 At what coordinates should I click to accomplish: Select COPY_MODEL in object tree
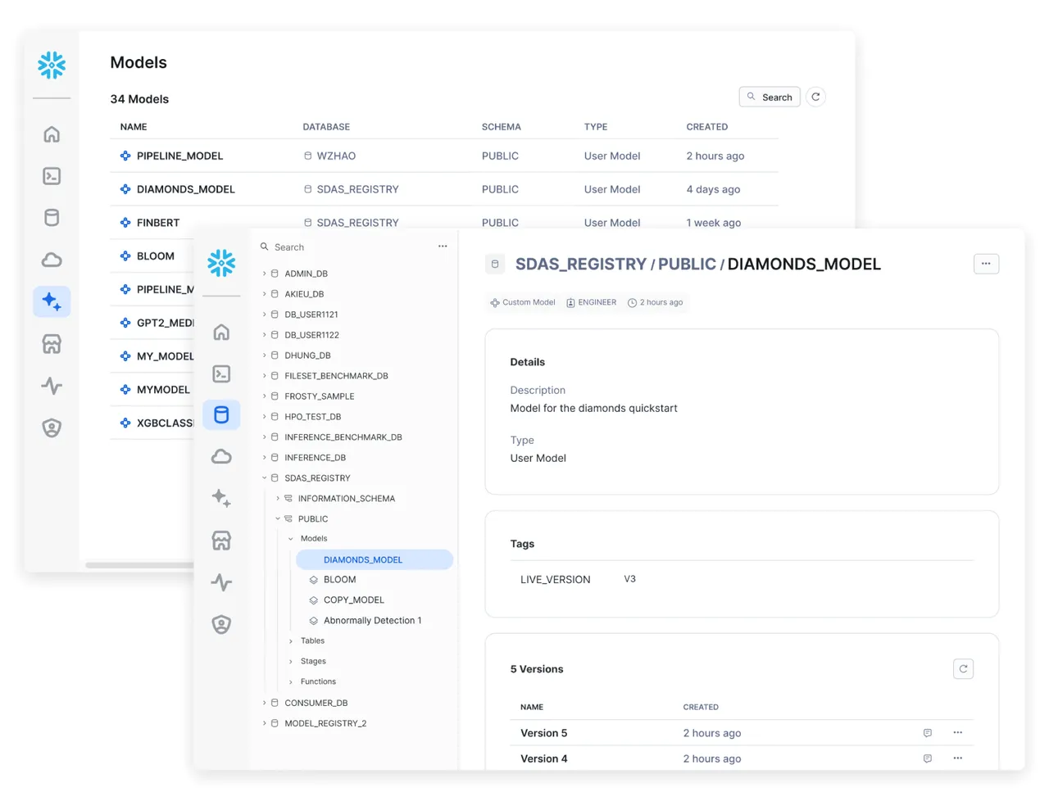coord(353,600)
